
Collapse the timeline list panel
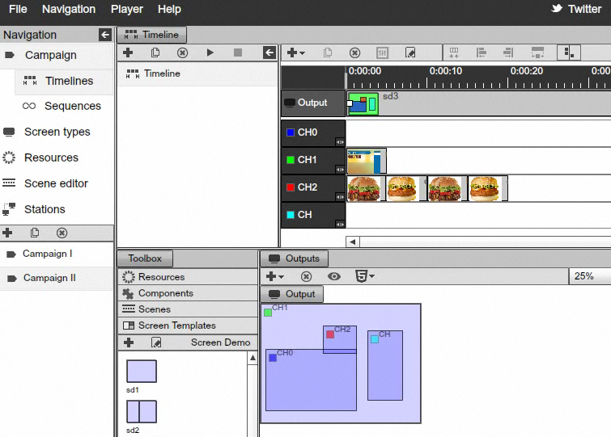(269, 53)
